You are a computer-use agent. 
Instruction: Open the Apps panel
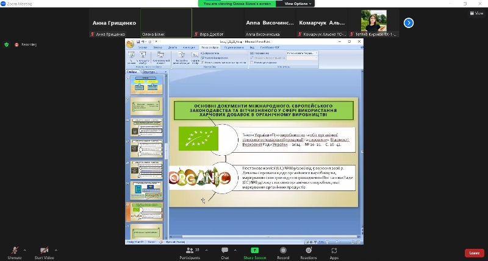tap(334, 251)
